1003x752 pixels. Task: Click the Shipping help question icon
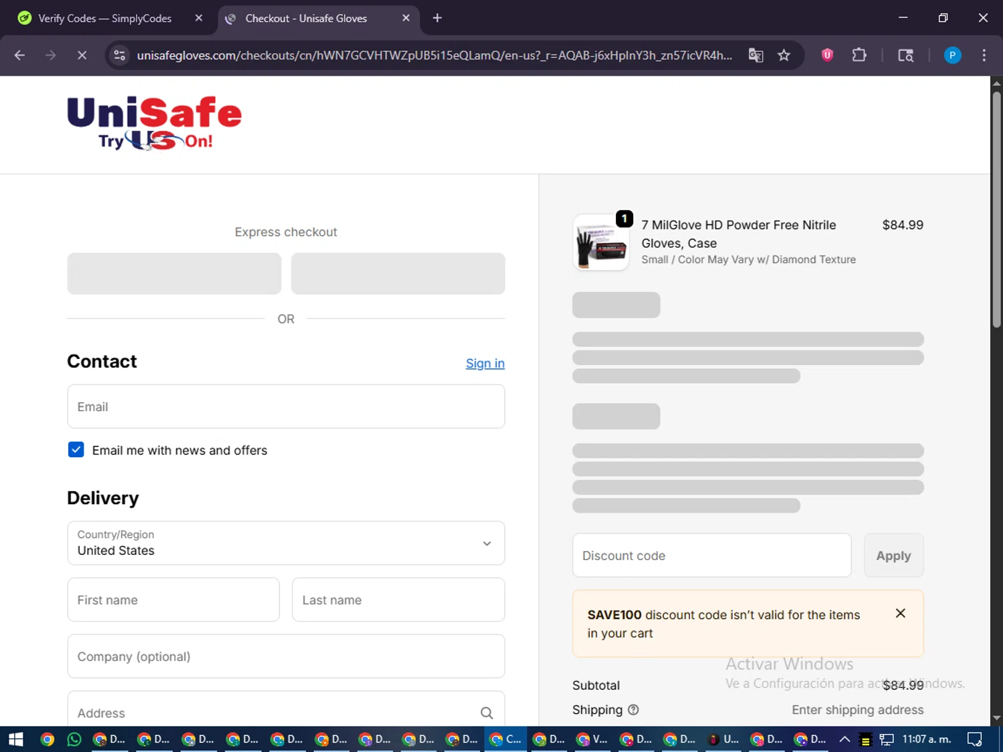[x=633, y=710]
